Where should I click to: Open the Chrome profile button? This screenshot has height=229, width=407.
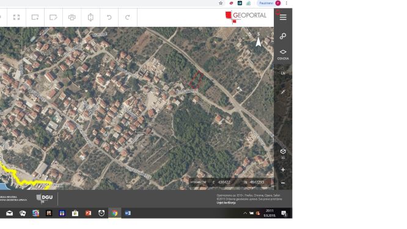click(269, 3)
